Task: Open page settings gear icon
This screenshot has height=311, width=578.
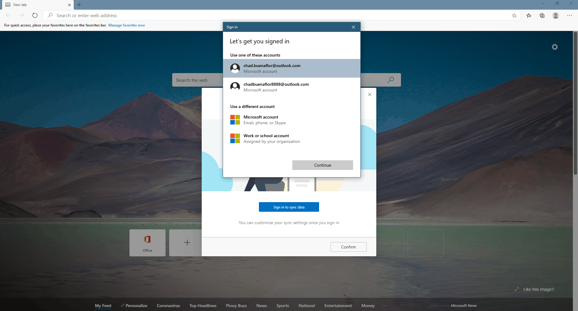Action: coord(555,47)
